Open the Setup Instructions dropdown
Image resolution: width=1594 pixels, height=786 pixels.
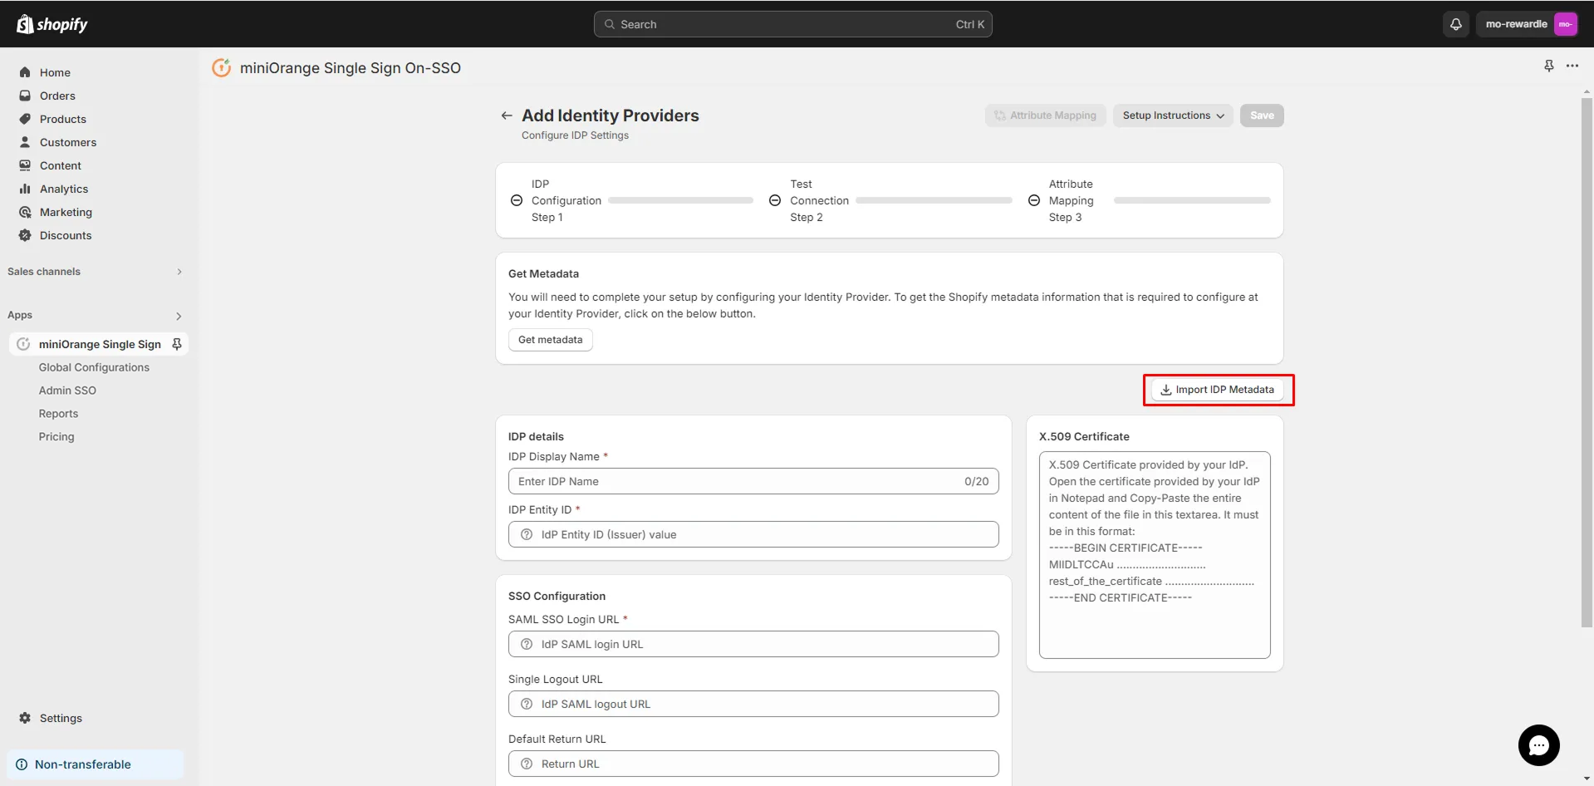coord(1172,115)
